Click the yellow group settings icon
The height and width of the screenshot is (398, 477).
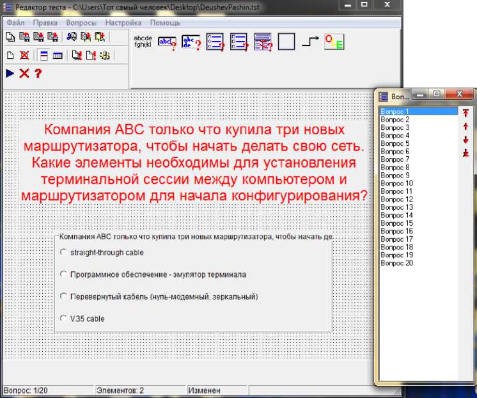(105, 56)
